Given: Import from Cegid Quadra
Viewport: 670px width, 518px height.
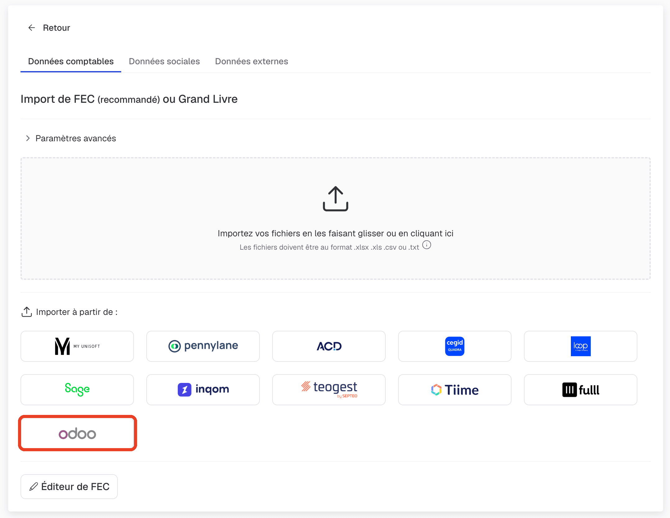Looking at the screenshot, I should tap(455, 346).
